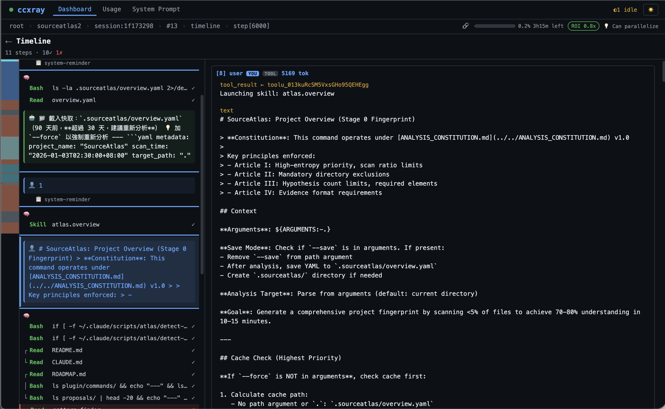Click sourceatlas2 breadcrumb link
Viewport: 665px width, 409px height.
pos(59,26)
